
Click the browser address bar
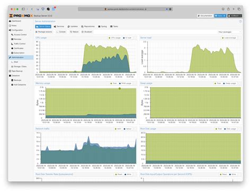[125, 9]
